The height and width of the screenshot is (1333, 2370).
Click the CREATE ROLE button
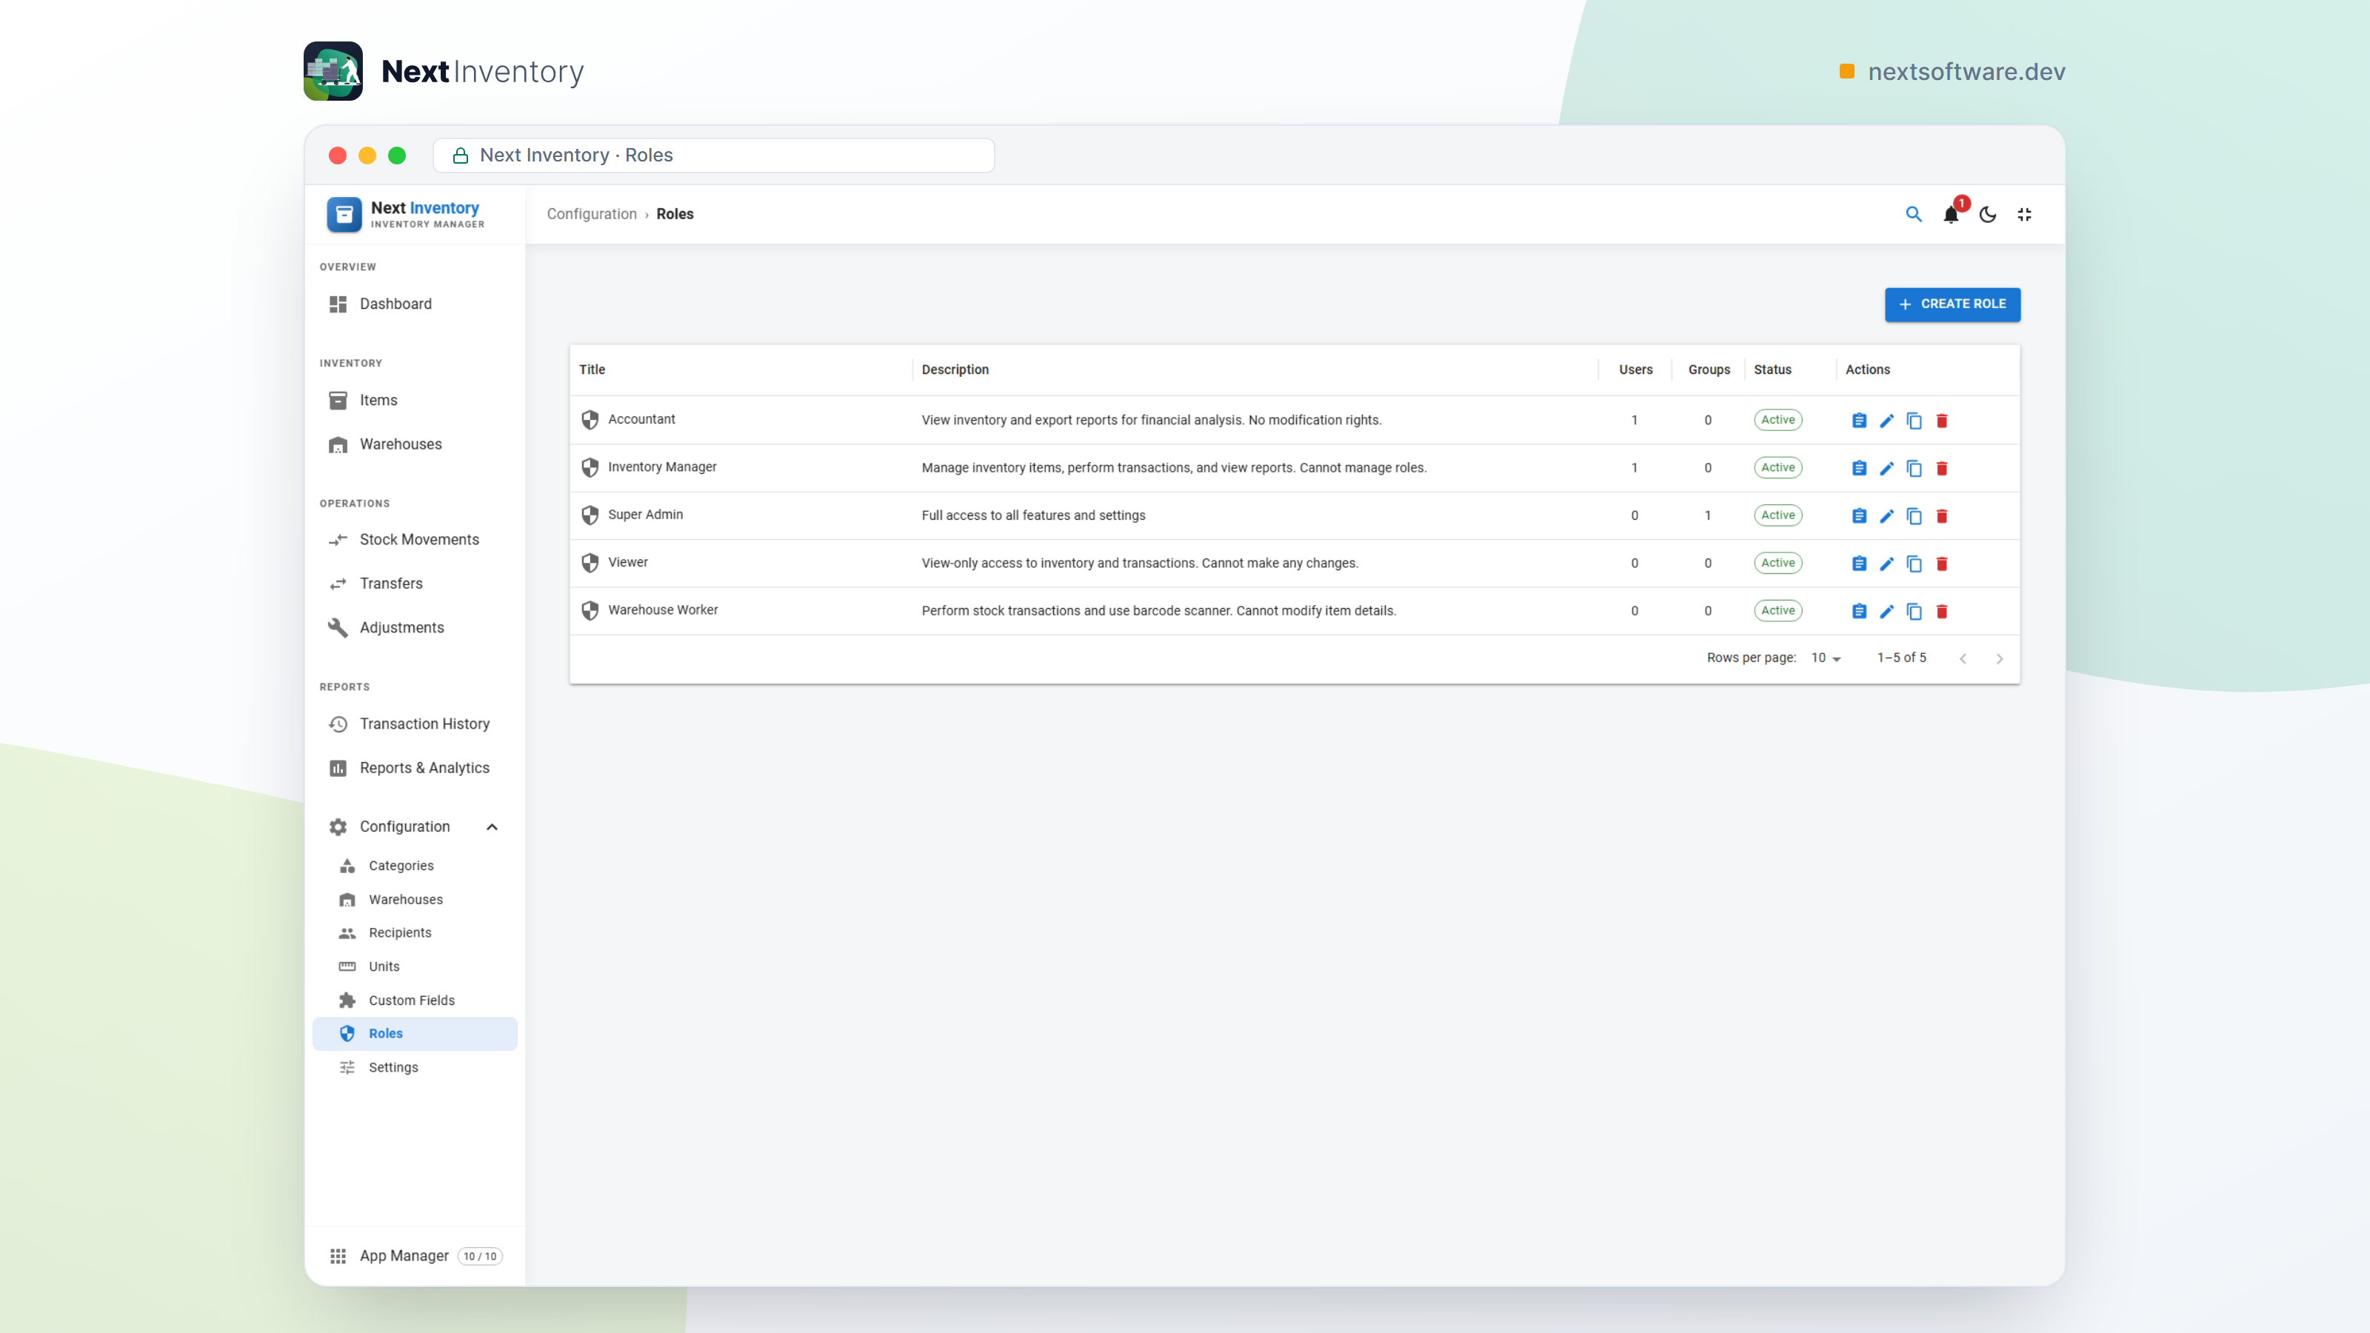tap(1952, 304)
